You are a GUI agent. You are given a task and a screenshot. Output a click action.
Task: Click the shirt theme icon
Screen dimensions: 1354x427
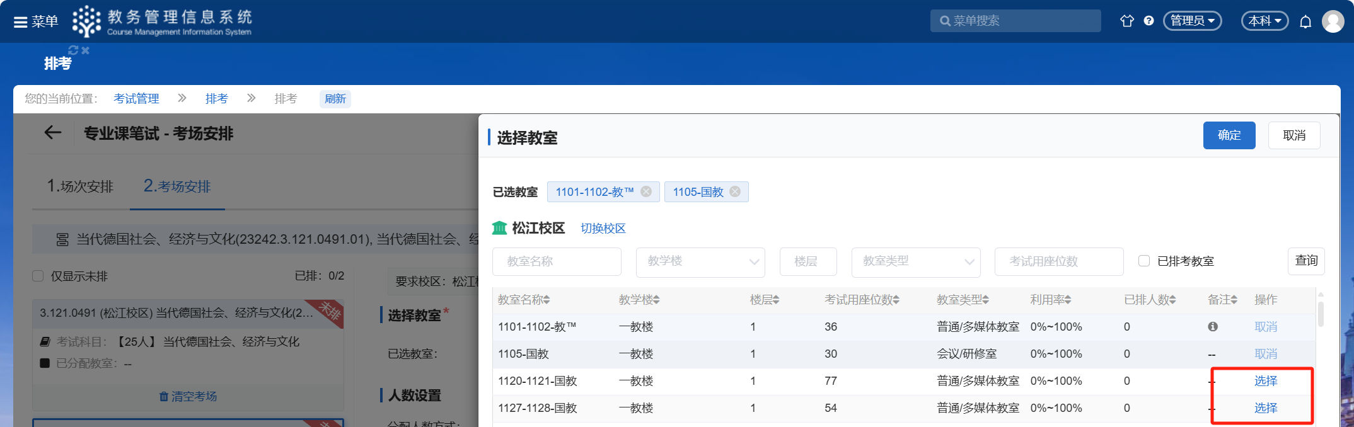pos(1126,21)
